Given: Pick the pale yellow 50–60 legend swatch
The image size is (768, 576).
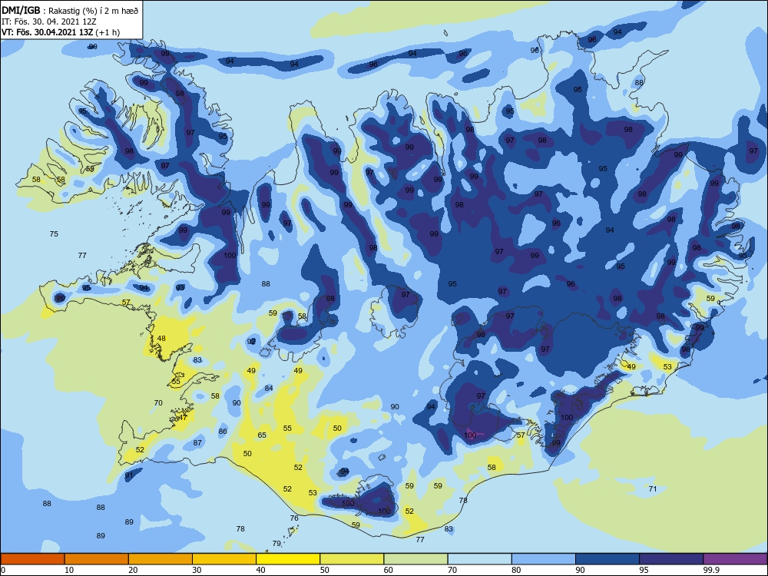Looking at the screenshot, I should pos(352,559).
